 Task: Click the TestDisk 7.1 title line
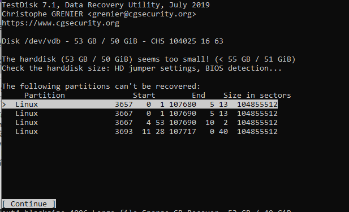click(106, 5)
